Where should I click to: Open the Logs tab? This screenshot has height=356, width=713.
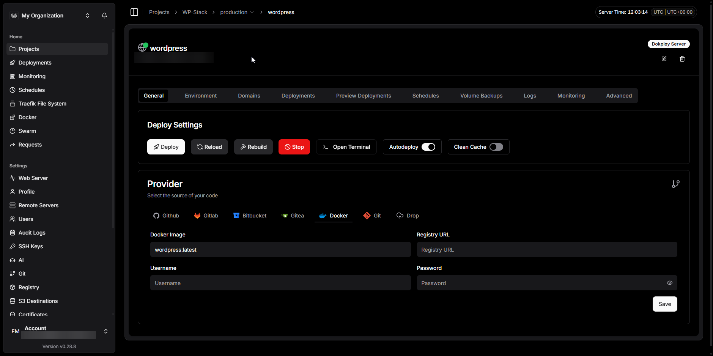530,96
